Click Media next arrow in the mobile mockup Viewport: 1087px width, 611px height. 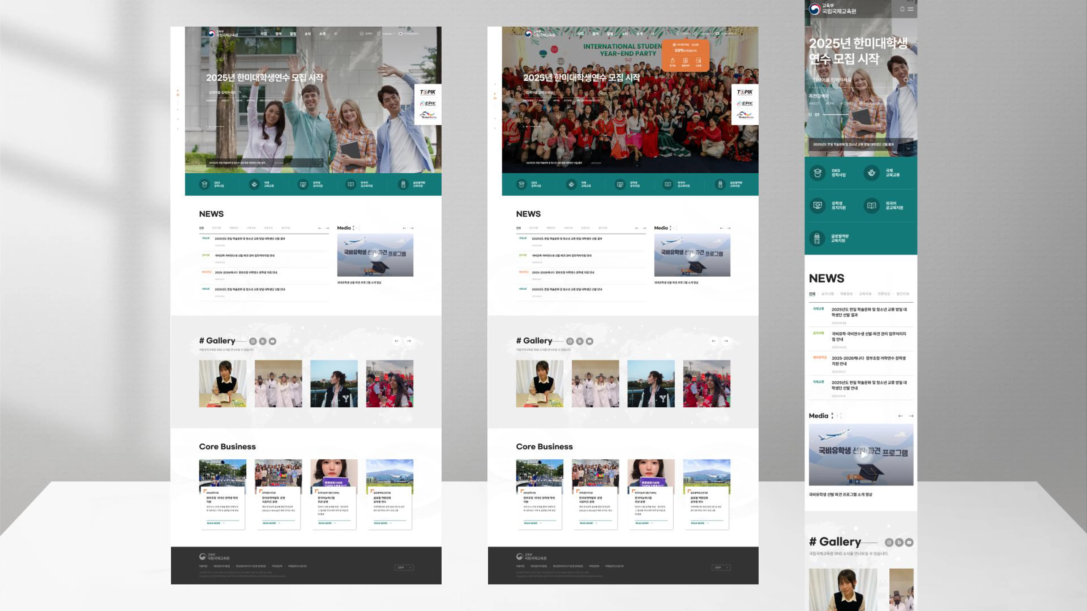[911, 416]
